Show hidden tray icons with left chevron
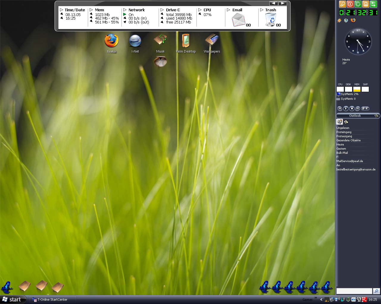381x304 pixels. (x=321, y=300)
